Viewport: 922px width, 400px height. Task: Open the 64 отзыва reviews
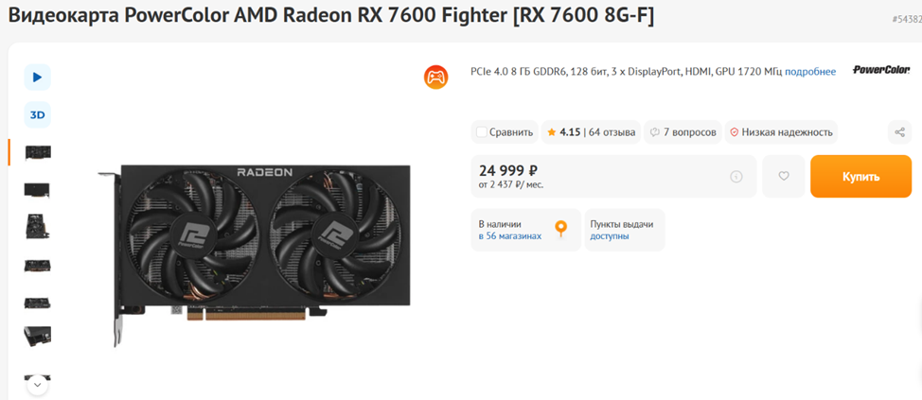point(612,132)
